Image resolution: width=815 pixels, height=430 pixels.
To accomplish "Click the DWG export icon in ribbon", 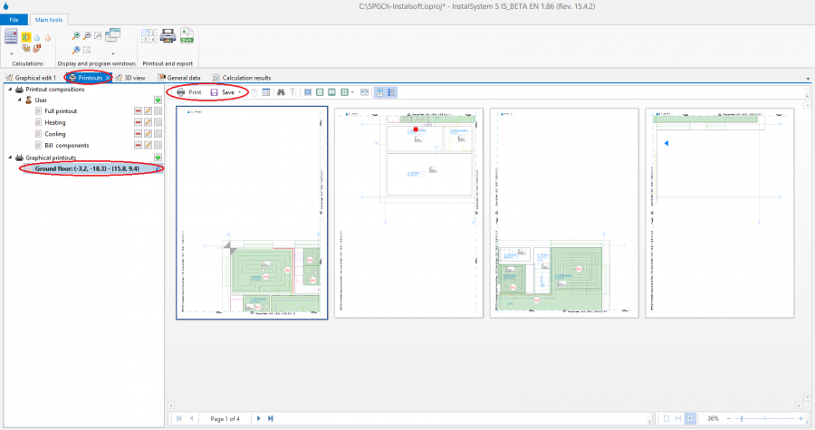I will coord(187,36).
